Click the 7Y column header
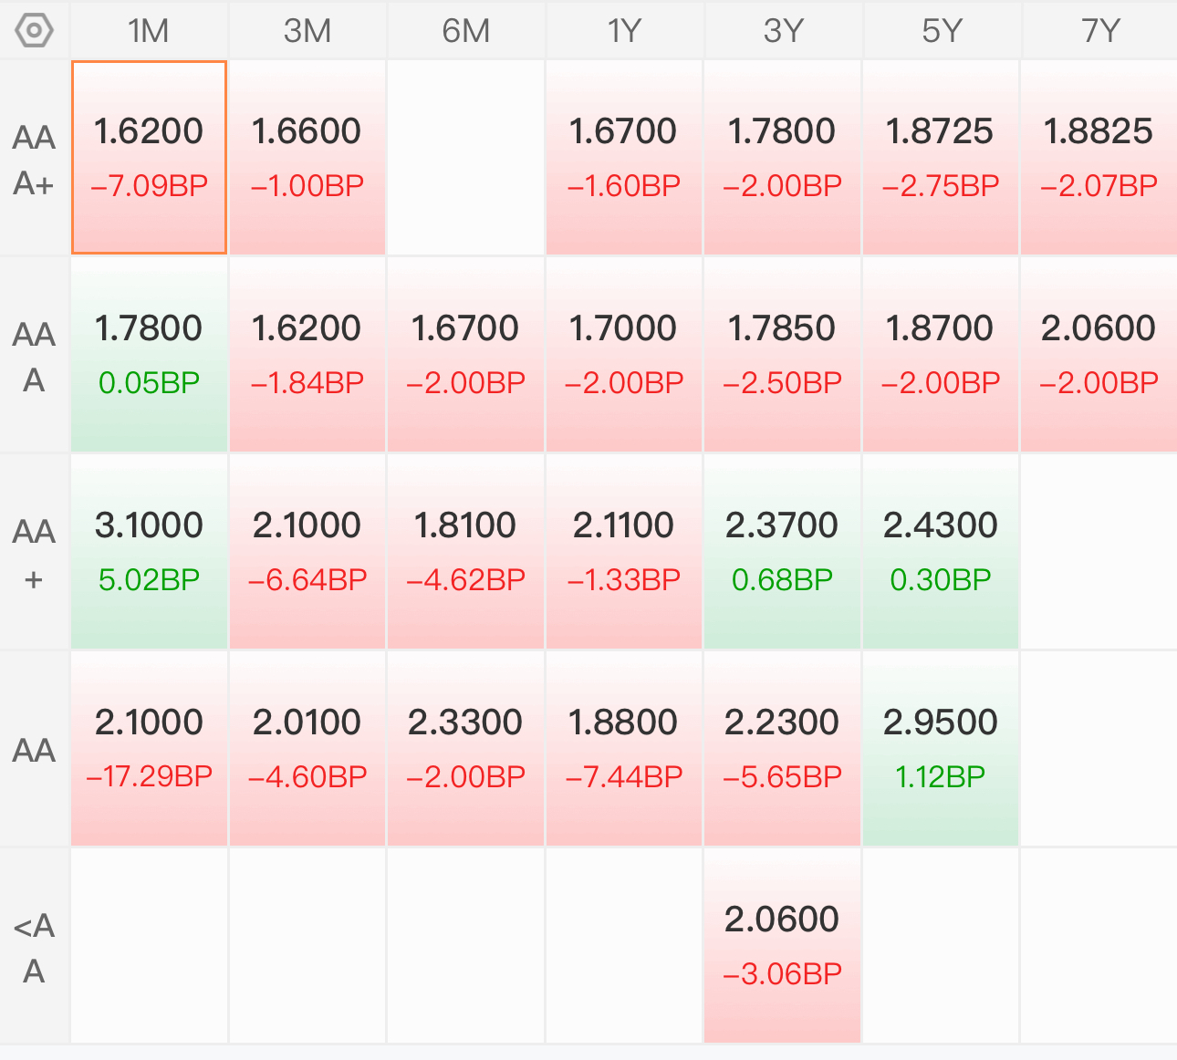Screen dimensions: 1177x1060 click(1099, 31)
